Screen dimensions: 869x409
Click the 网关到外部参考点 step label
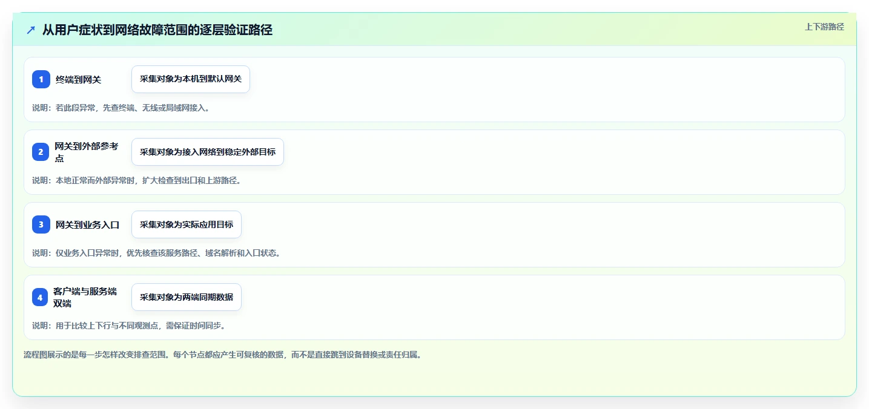click(87, 152)
